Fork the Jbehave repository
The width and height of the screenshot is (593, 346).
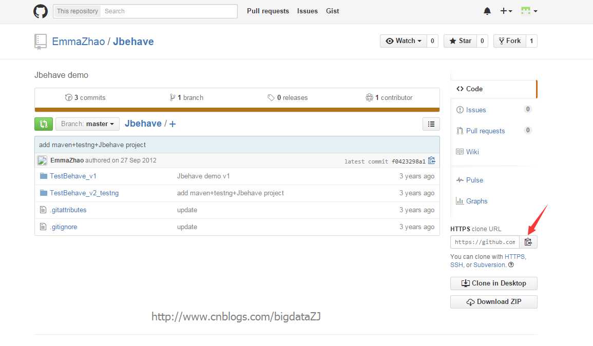point(509,41)
